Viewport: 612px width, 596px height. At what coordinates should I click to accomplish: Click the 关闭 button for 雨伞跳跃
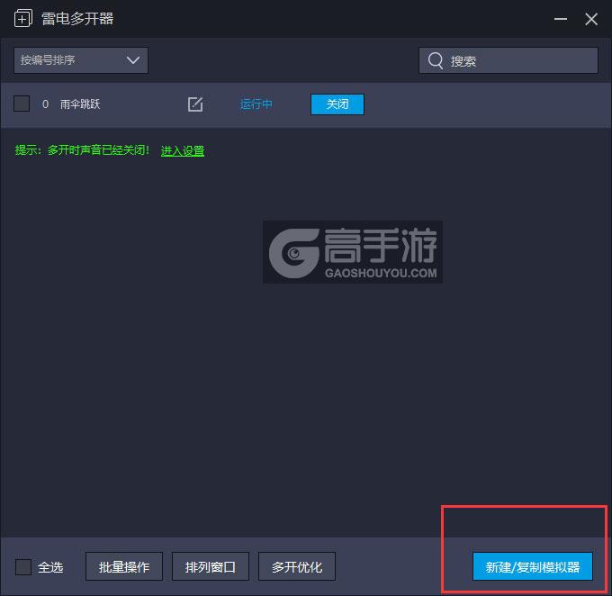pos(337,104)
